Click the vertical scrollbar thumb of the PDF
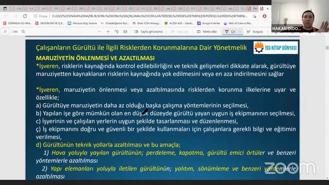329x185 pixels. (x=327, y=48)
